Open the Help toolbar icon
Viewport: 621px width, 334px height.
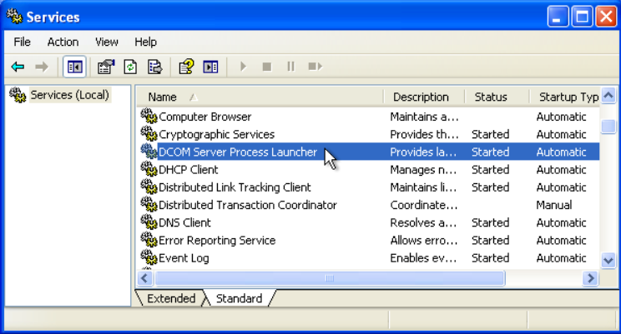click(186, 67)
